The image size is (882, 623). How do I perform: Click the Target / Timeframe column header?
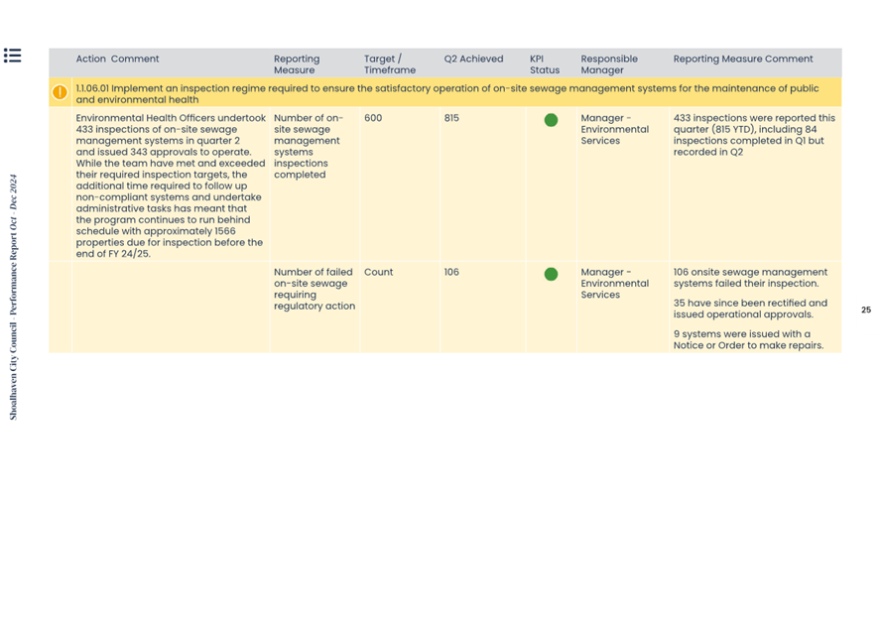tap(389, 64)
